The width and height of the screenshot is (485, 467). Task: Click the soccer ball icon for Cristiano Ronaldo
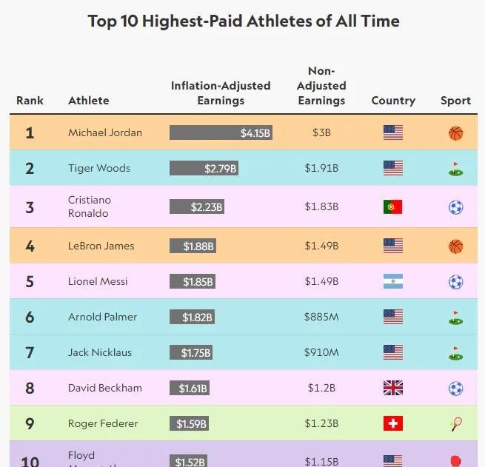coord(455,207)
